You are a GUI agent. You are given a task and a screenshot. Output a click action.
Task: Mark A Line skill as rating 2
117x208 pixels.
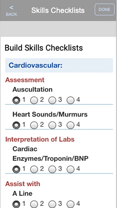coord(34,204)
